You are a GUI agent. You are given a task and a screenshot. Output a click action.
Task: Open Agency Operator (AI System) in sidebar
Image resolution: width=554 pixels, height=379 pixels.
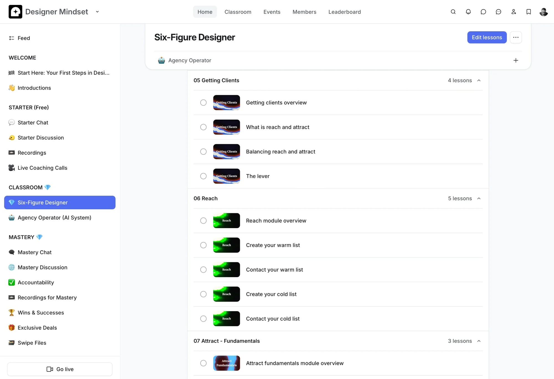coord(60,218)
